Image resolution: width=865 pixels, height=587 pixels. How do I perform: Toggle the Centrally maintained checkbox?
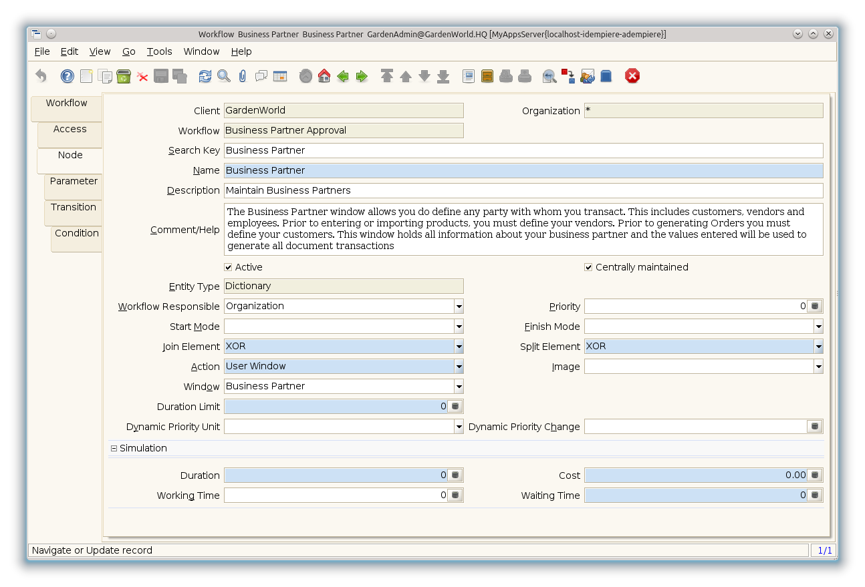[x=588, y=267]
